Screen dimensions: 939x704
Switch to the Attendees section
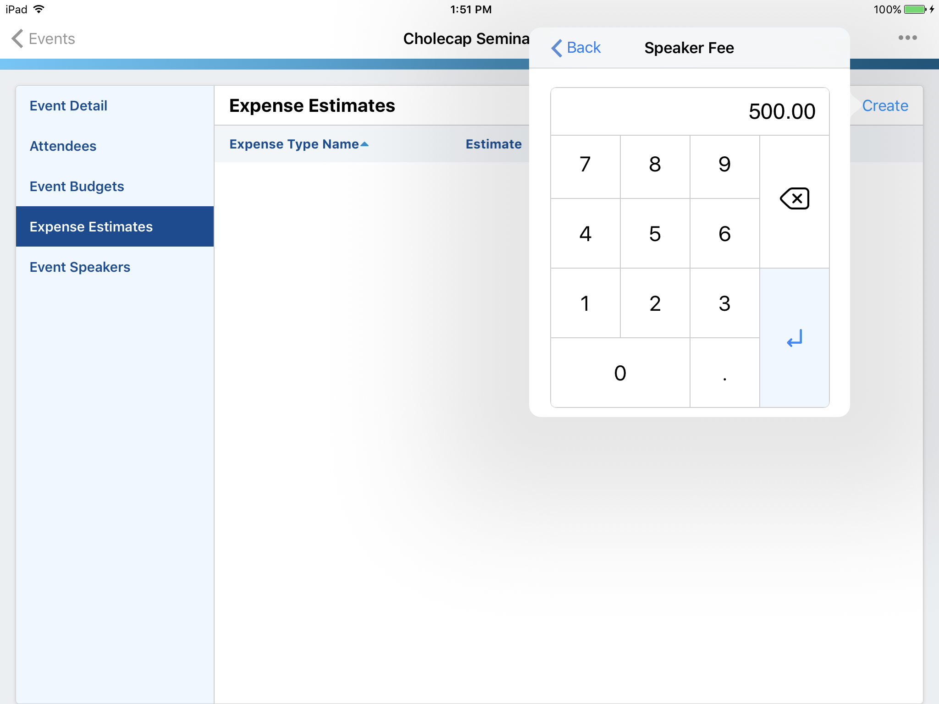point(63,146)
